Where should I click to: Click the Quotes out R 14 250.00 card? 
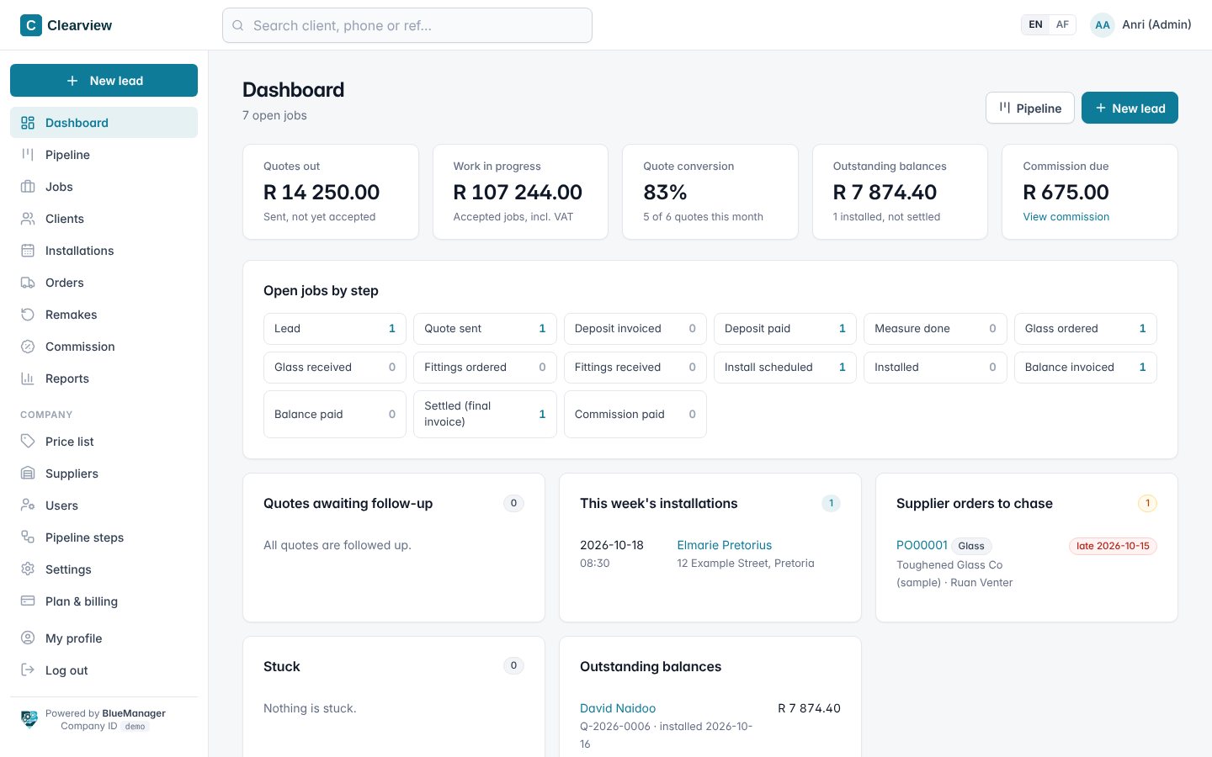tap(331, 192)
